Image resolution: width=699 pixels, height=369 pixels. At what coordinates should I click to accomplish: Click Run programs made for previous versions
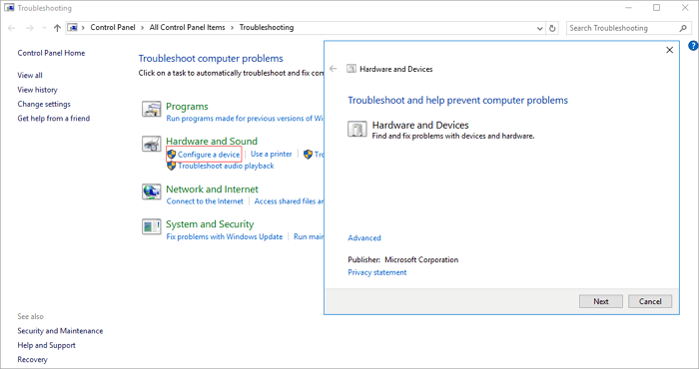pyautogui.click(x=245, y=119)
